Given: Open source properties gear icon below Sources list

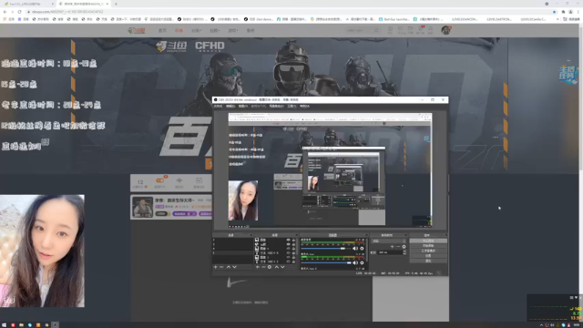Looking at the screenshot, I should point(270,267).
